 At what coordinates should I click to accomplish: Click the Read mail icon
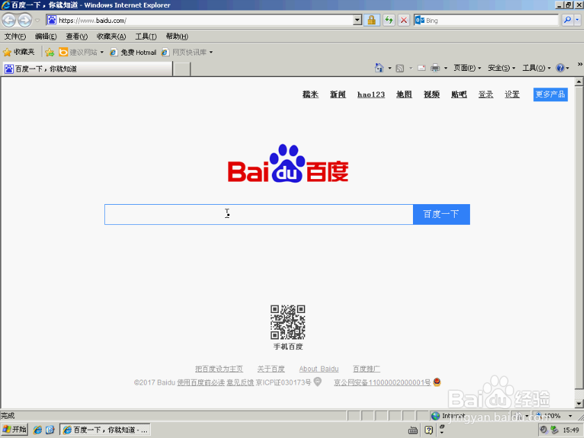421,68
